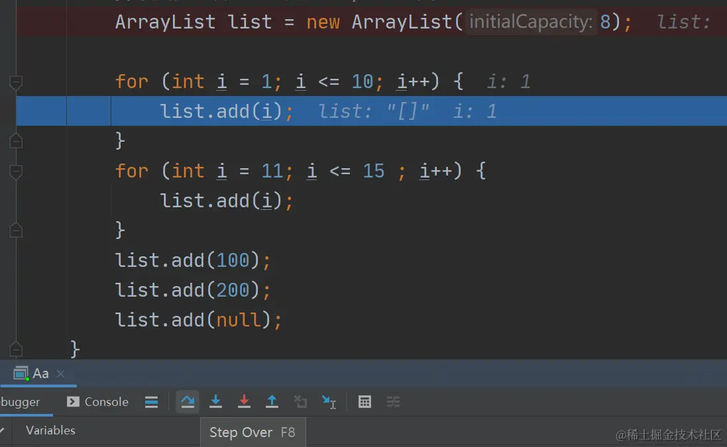This screenshot has height=447, width=727.
Task: Click the 'new' keyword in ArrayList declaration
Action: [x=323, y=23]
